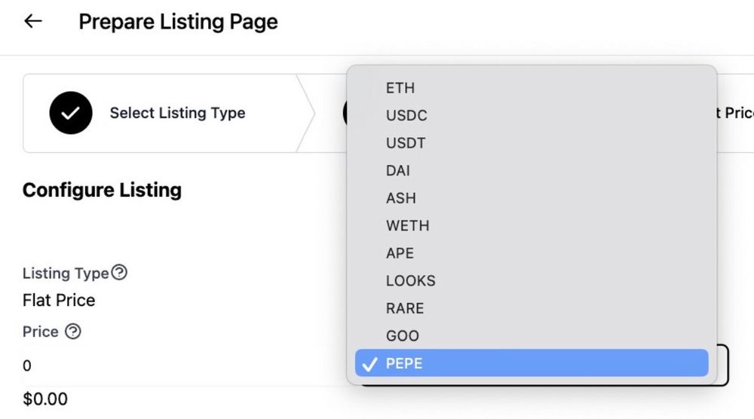This screenshot has width=754, height=419.
Task: Choose USDC from the currency list
Action: 532,115
